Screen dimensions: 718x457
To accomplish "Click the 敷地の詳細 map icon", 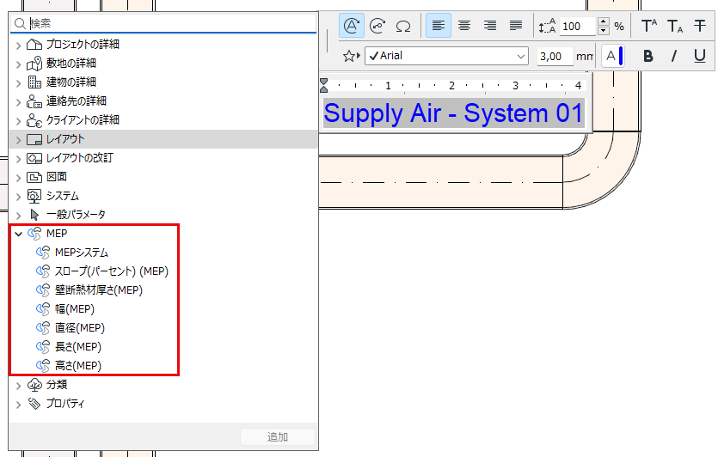I will pyautogui.click(x=34, y=64).
